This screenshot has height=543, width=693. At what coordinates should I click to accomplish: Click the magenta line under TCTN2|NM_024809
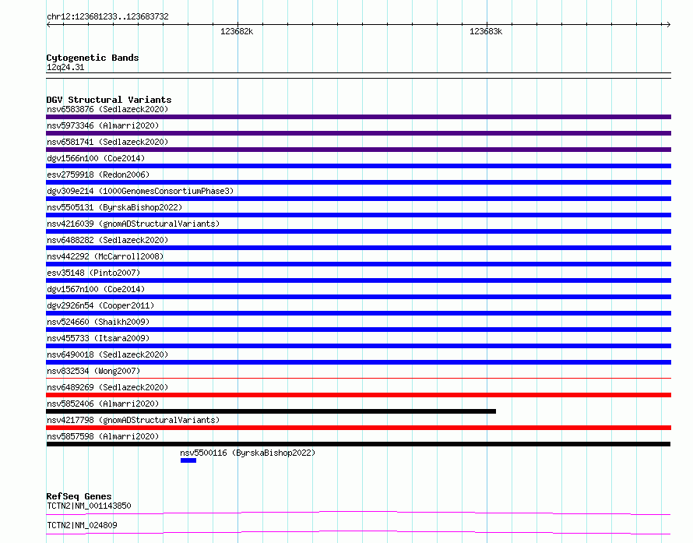pyautogui.click(x=358, y=532)
